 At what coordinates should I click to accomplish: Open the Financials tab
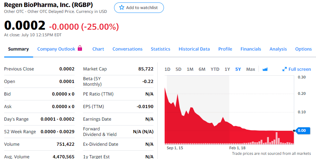[251, 49]
